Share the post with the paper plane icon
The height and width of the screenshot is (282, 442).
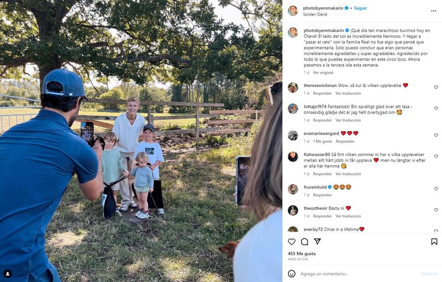(x=317, y=242)
